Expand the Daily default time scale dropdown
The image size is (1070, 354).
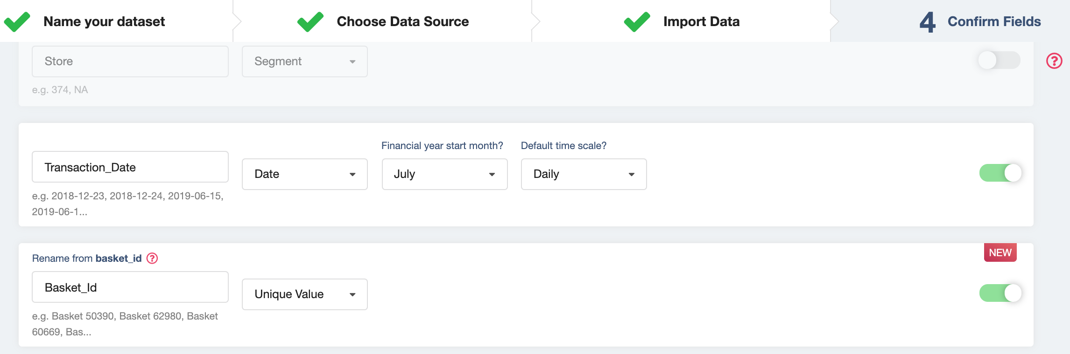583,174
